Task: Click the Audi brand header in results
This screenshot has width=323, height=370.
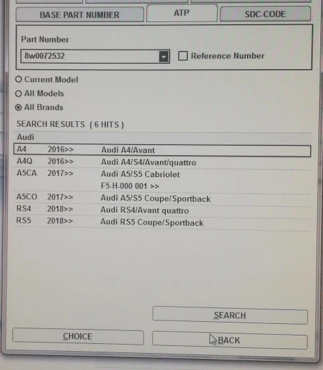Action: (x=25, y=137)
